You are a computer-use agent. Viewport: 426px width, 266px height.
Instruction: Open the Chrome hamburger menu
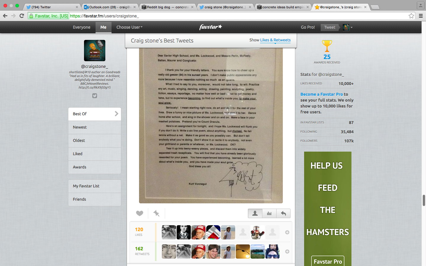click(421, 16)
